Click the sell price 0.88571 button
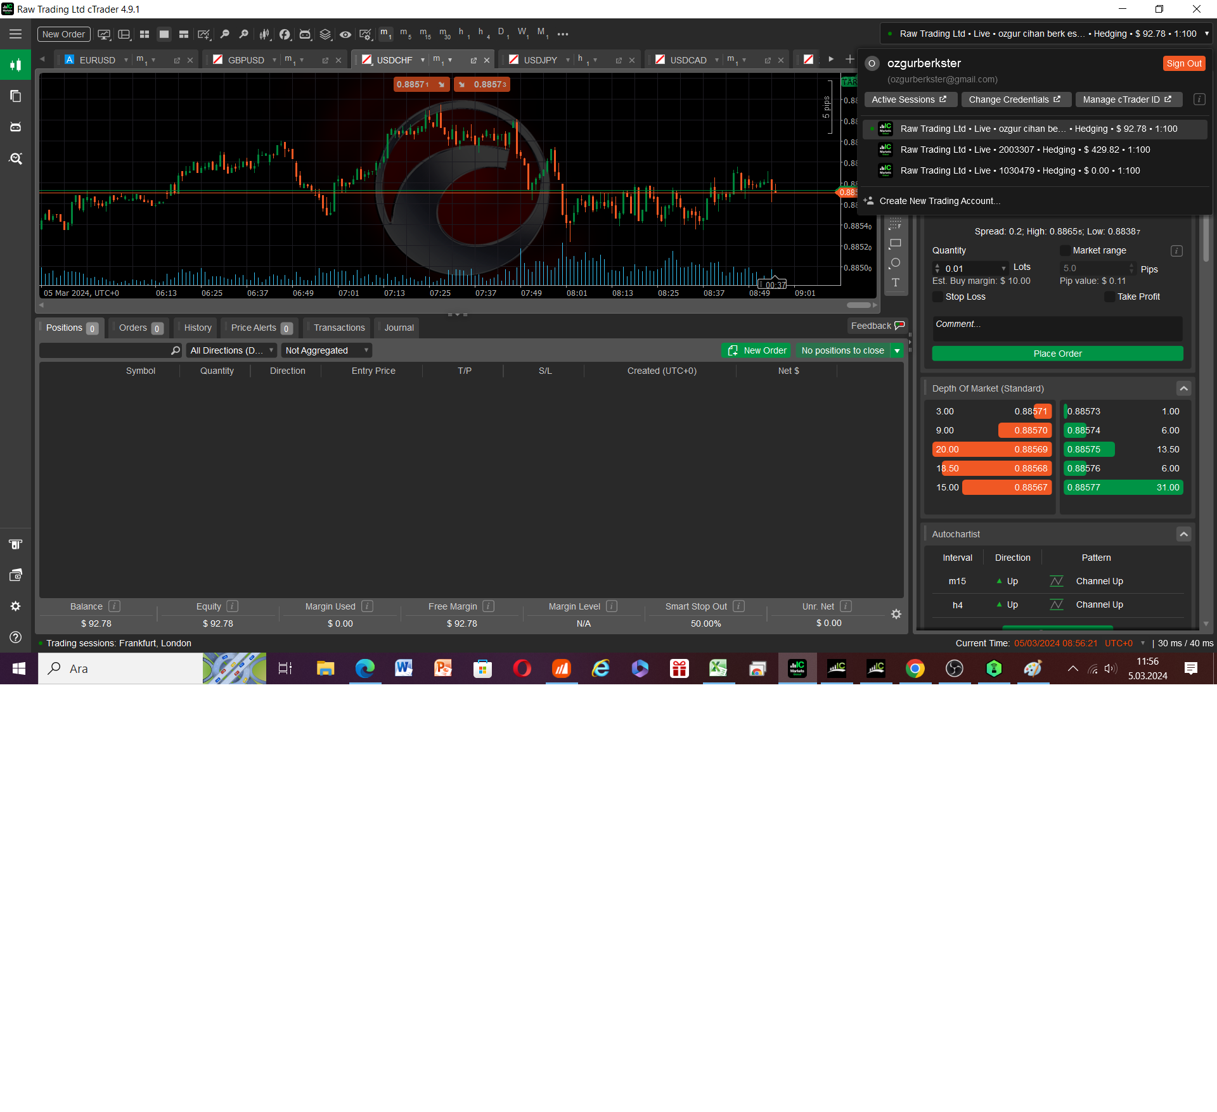The height and width of the screenshot is (1112, 1217). 421,84
